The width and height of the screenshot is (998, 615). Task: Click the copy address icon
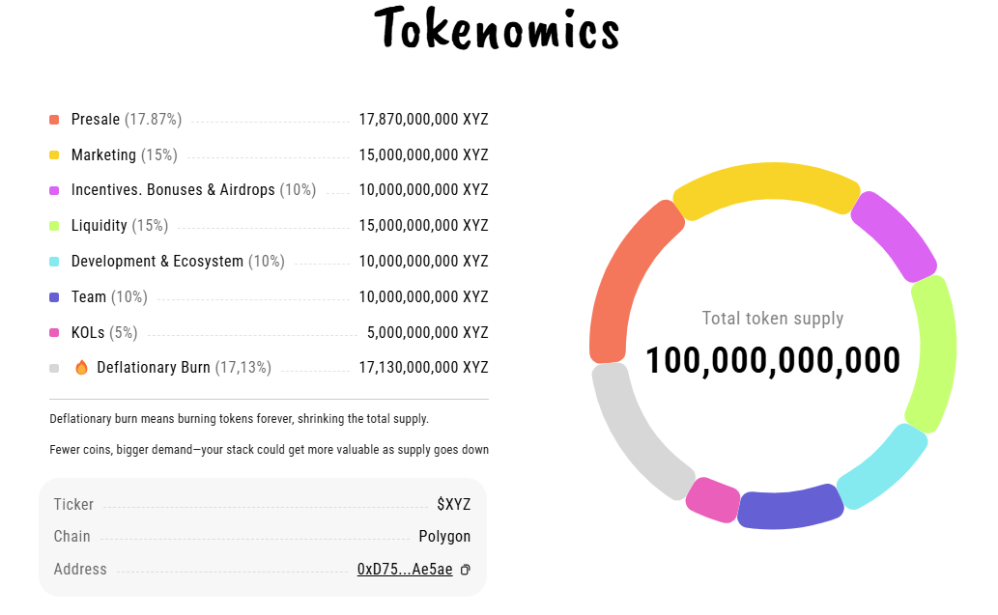pyautogui.click(x=466, y=570)
